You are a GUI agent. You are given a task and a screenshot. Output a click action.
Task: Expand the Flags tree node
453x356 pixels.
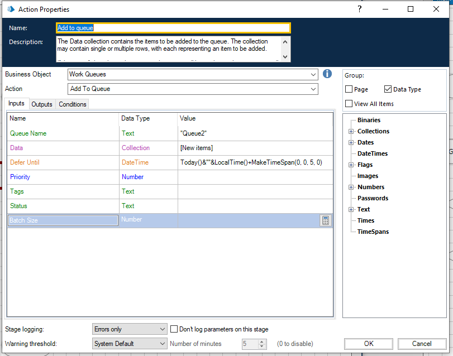click(351, 165)
